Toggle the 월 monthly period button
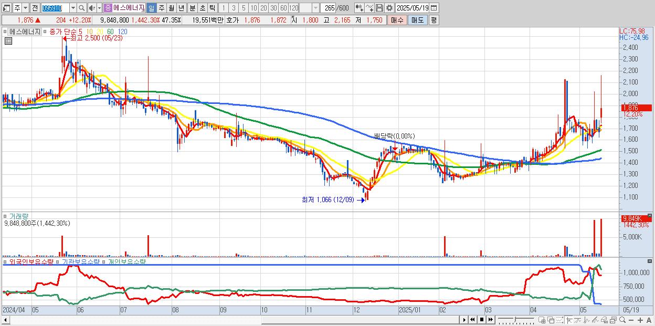Image resolution: width=655 pixels, height=326 pixels. coord(171,8)
